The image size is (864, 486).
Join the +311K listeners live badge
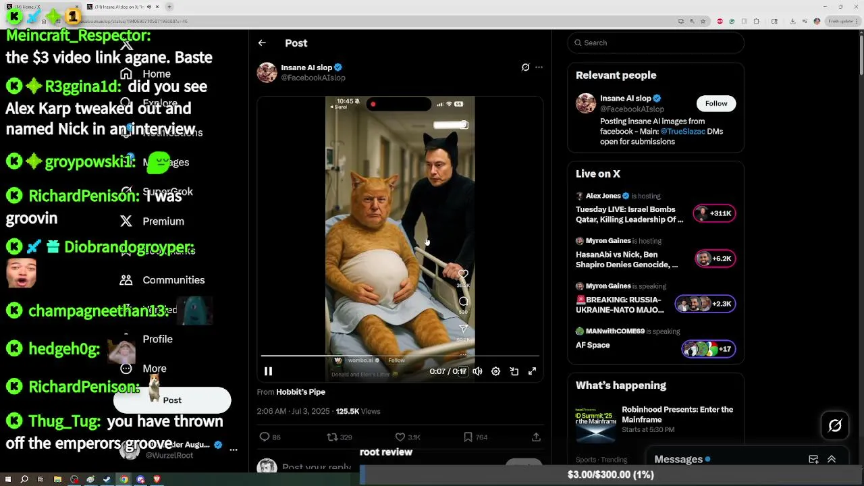[x=715, y=213]
